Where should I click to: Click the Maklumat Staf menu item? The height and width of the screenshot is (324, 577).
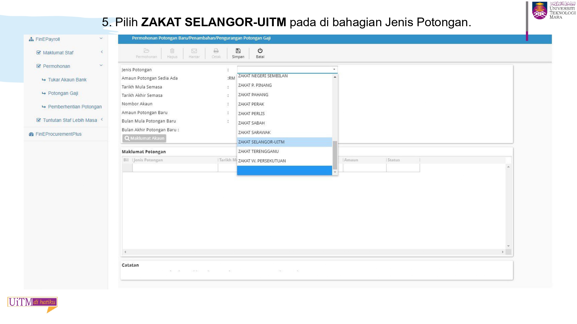(58, 53)
